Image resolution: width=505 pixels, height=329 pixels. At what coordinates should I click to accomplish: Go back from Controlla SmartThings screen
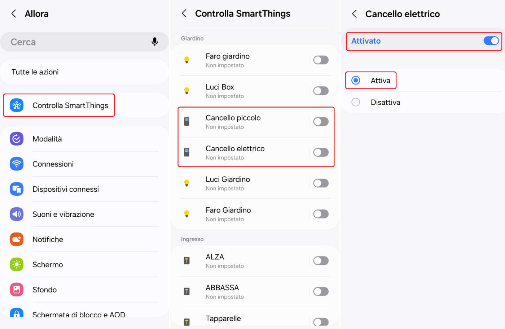[184, 14]
